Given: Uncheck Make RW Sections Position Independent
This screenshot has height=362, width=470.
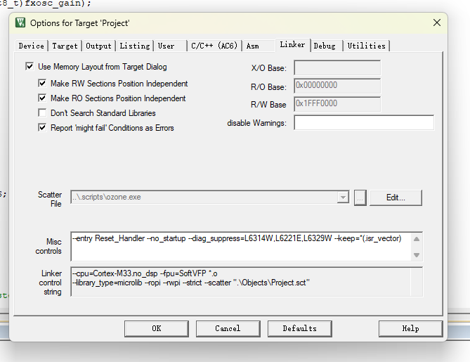Looking at the screenshot, I should tap(42, 83).
